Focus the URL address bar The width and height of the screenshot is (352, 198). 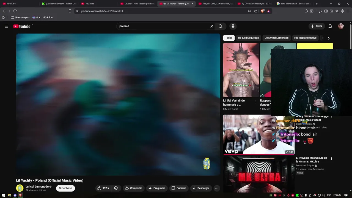pyautogui.click(x=162, y=11)
